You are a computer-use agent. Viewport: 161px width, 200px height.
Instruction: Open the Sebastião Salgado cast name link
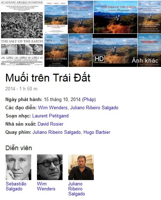coord(16,186)
